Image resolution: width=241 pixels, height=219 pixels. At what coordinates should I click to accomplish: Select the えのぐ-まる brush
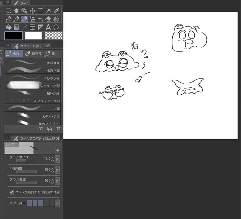tap(33, 115)
